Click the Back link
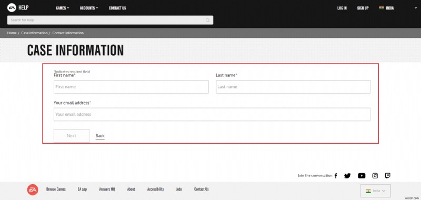 [100, 136]
